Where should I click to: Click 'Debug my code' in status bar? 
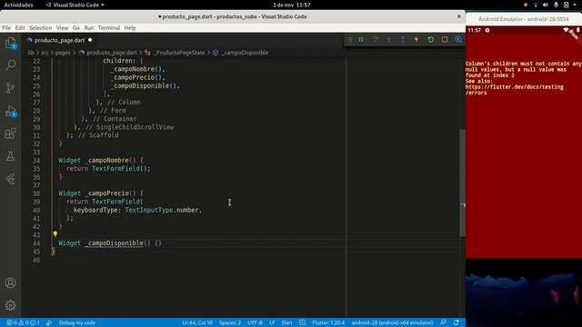point(77,322)
